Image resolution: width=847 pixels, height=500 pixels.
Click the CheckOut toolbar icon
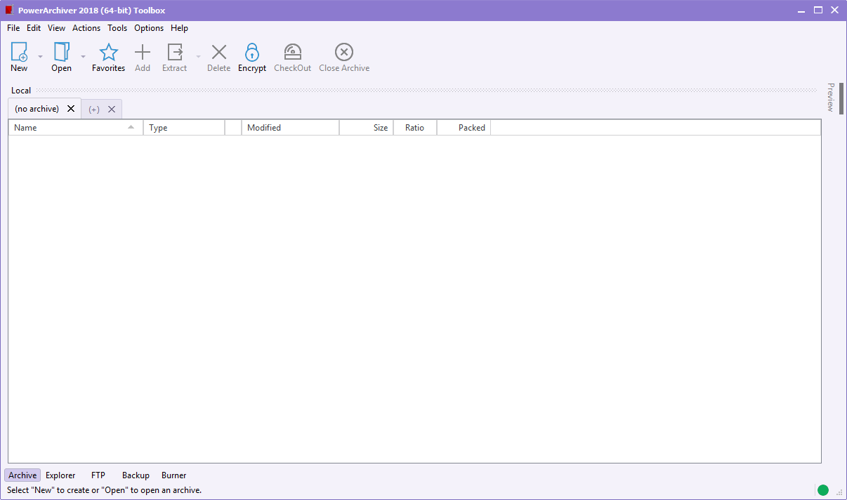[292, 53]
